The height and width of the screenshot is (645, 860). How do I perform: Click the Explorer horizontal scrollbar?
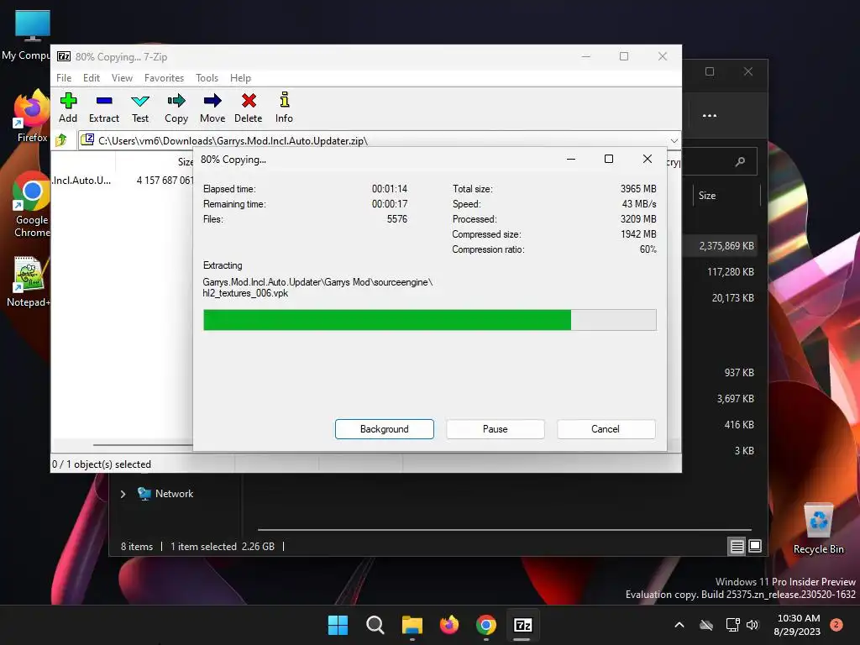(505, 530)
